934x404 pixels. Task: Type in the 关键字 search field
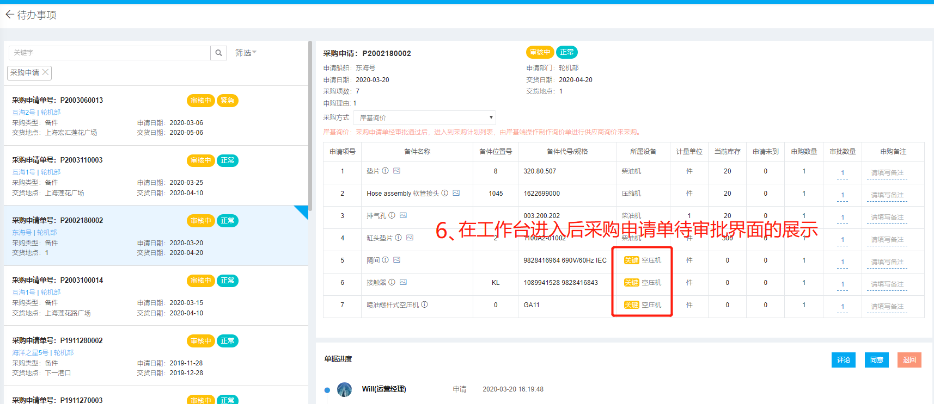[109, 53]
